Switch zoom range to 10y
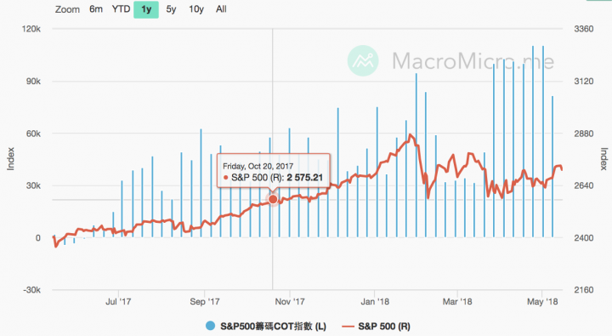Screen dimensions: 612x336 click(196, 9)
